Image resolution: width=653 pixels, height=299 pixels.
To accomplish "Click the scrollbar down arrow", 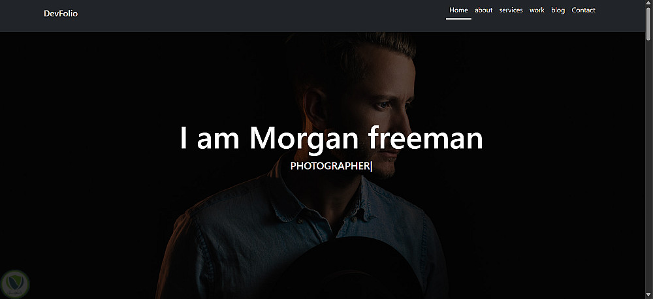I will (649, 296).
